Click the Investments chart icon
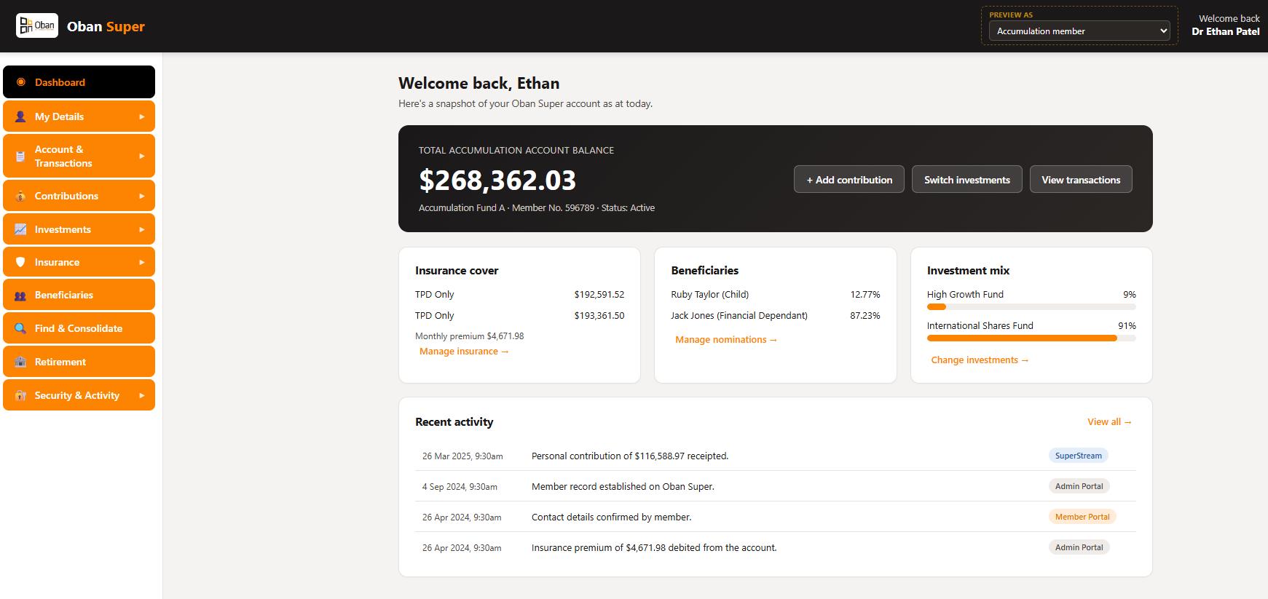The width and height of the screenshot is (1268, 599). (20, 229)
